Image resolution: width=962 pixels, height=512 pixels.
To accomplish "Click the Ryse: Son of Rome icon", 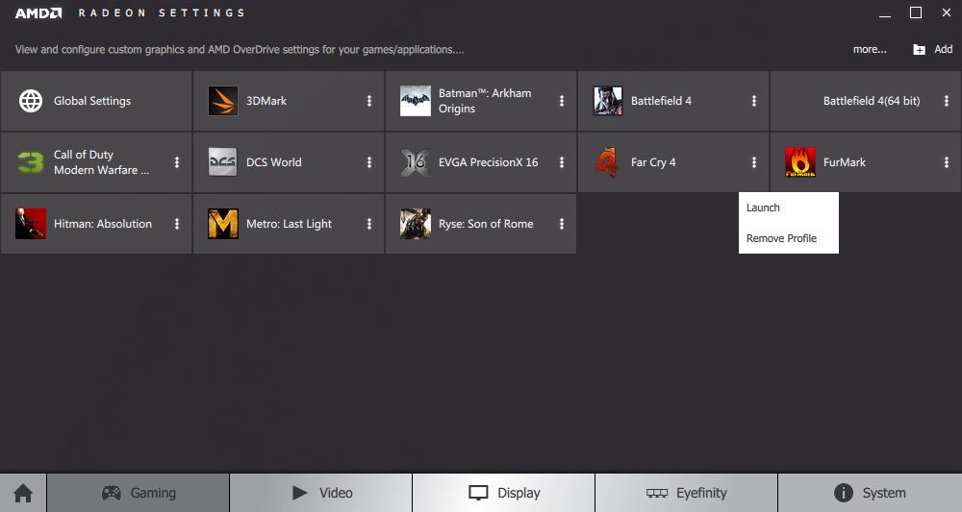I will pyautogui.click(x=416, y=224).
